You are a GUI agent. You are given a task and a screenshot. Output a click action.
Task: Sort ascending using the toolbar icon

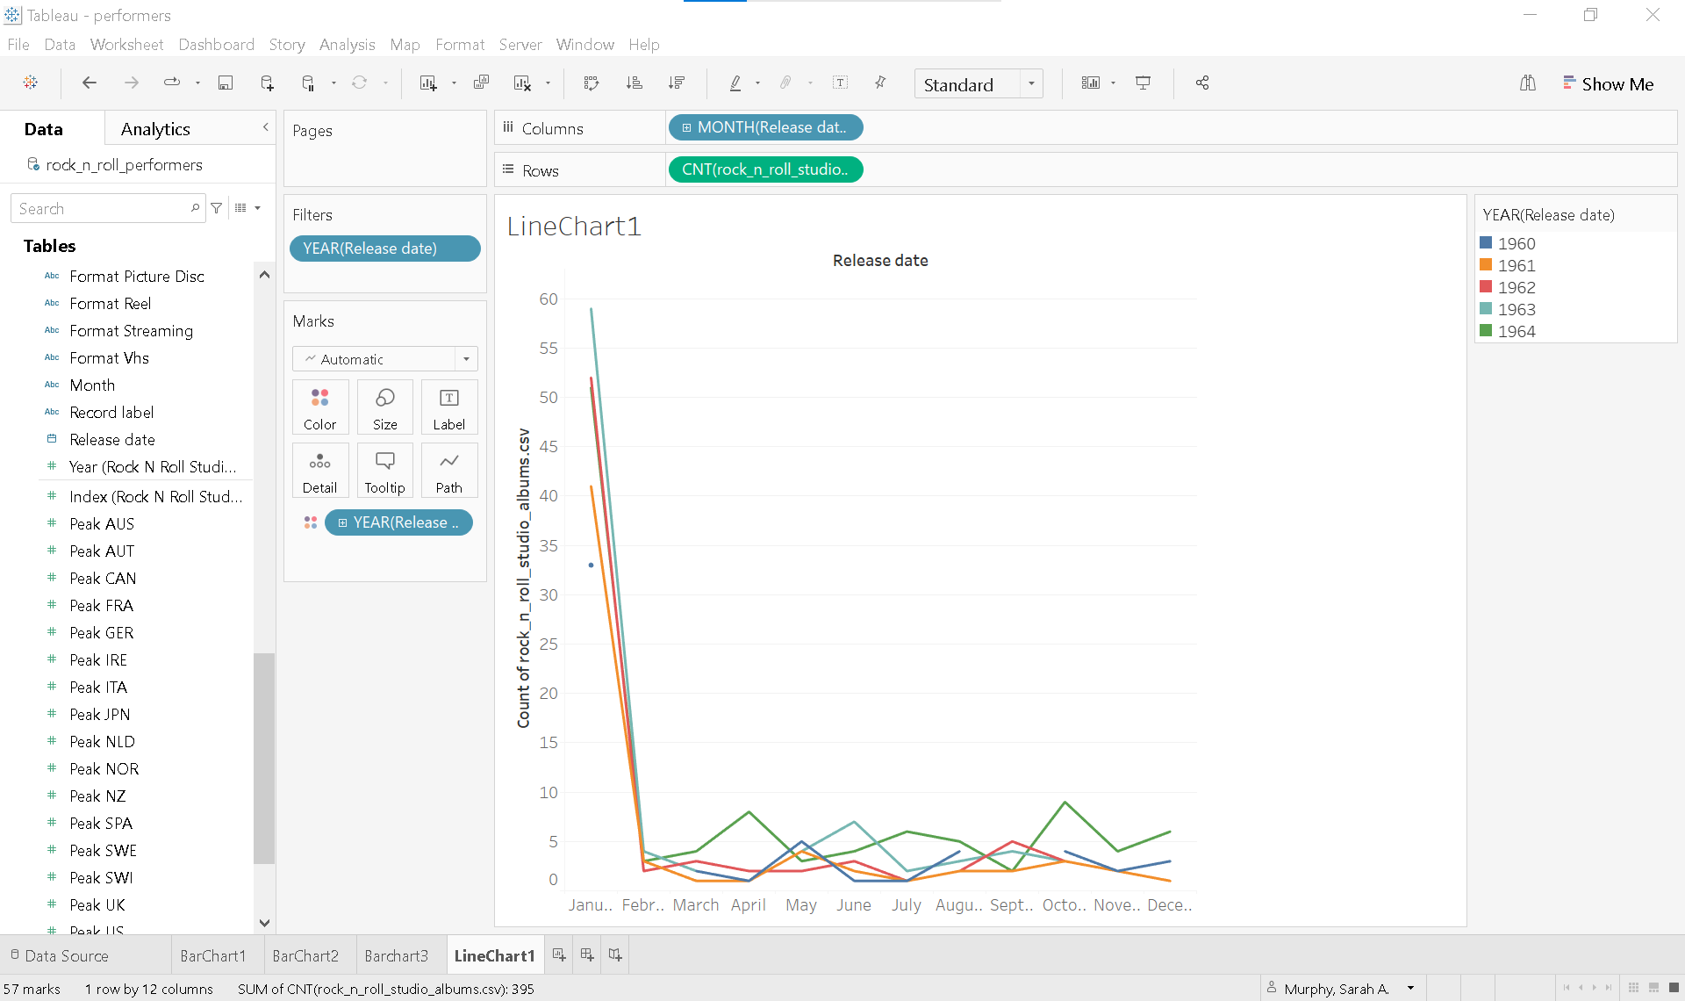tap(634, 83)
